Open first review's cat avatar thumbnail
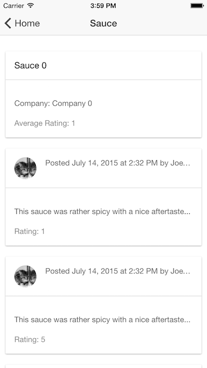The height and width of the screenshot is (368, 207). pyautogui.click(x=25, y=168)
